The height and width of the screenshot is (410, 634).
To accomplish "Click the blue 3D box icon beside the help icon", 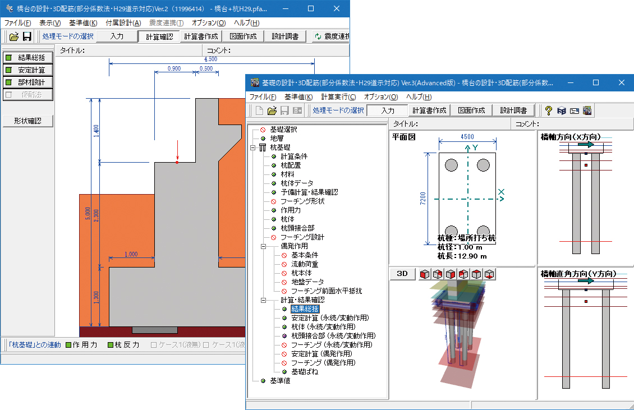I will coord(561,110).
